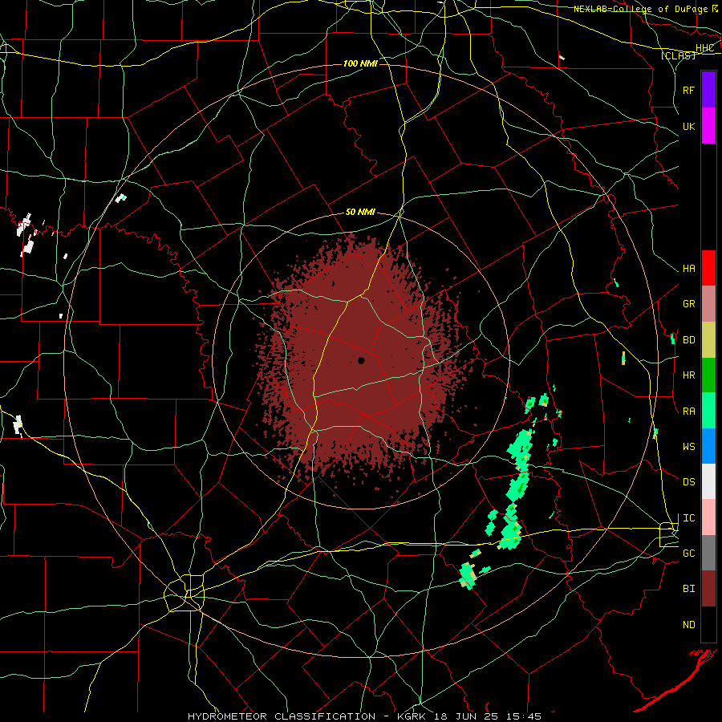Click the "ND" legend label
Viewport: 722px width, 722px height.
tap(688, 625)
